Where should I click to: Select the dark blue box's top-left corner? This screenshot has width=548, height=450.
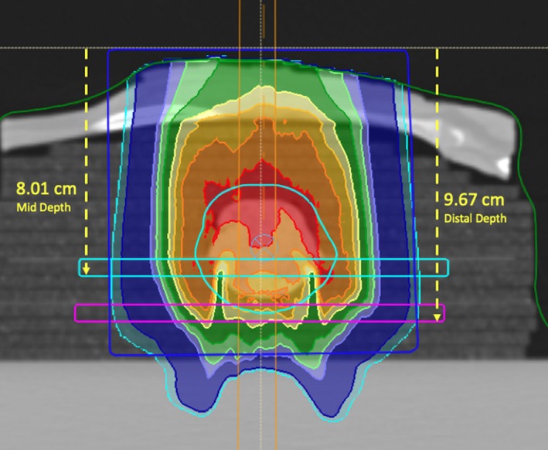click(108, 51)
